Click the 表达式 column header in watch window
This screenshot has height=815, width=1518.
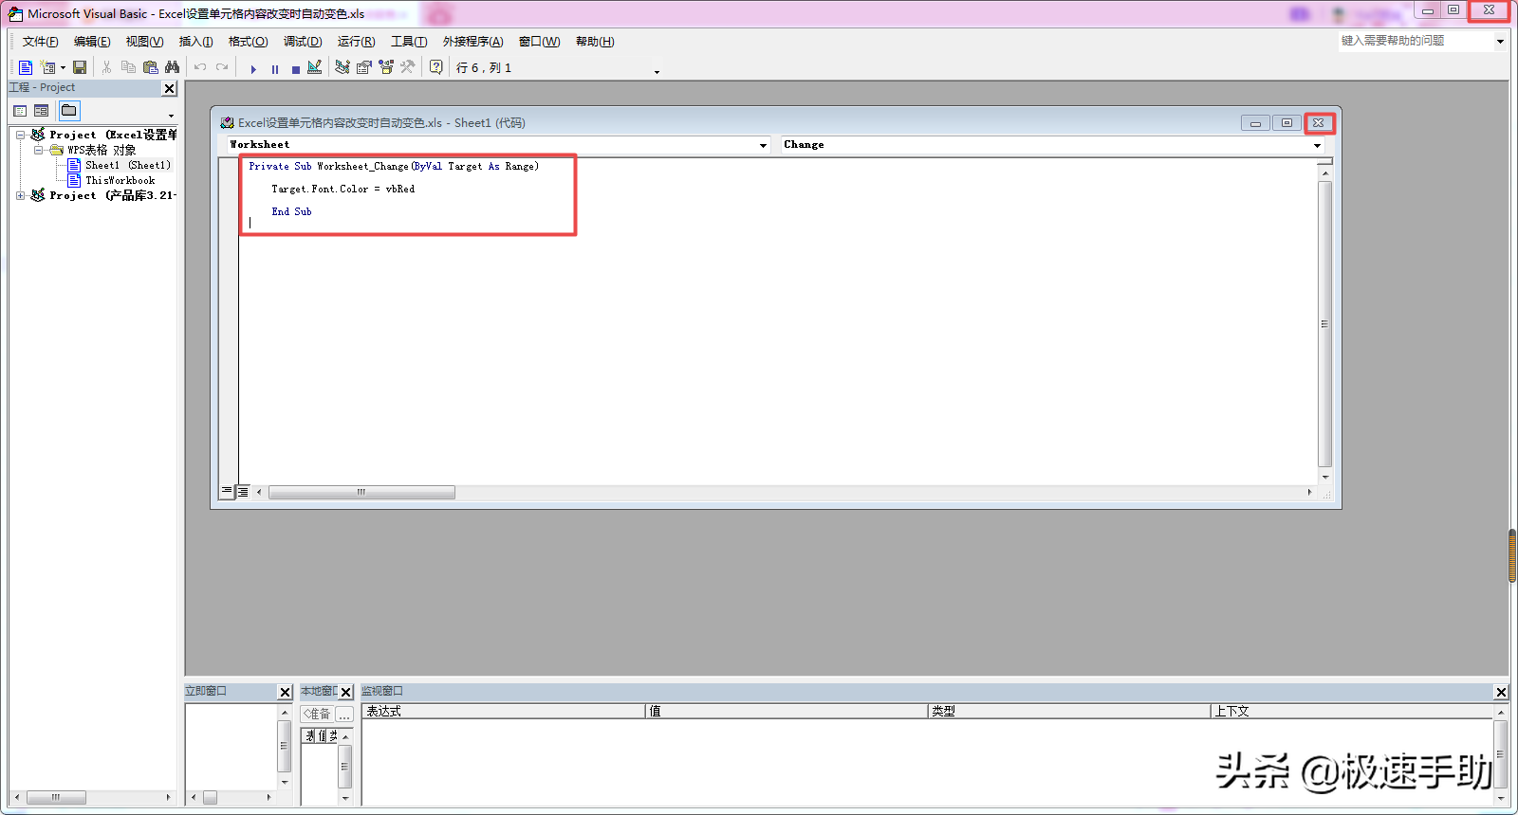[503, 711]
